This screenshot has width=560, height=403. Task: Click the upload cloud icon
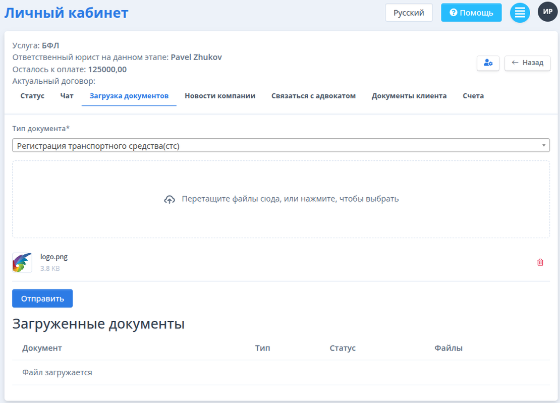(x=170, y=199)
